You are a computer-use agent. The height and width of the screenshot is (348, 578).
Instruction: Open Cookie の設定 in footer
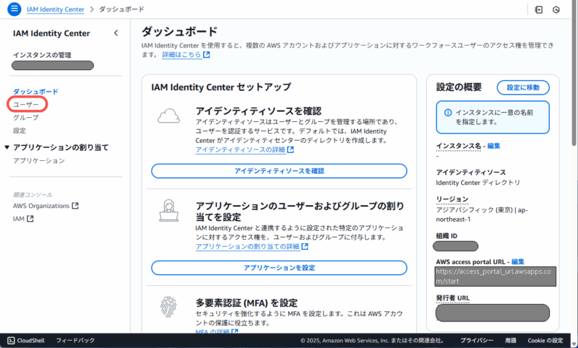coord(545,340)
